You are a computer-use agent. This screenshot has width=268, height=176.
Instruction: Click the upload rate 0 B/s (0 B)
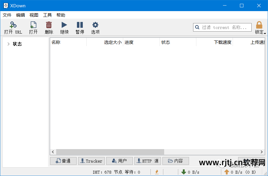point(243,172)
